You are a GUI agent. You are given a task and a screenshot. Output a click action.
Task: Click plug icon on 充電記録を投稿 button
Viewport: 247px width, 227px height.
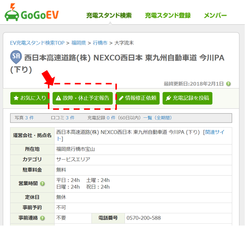(x=168, y=98)
